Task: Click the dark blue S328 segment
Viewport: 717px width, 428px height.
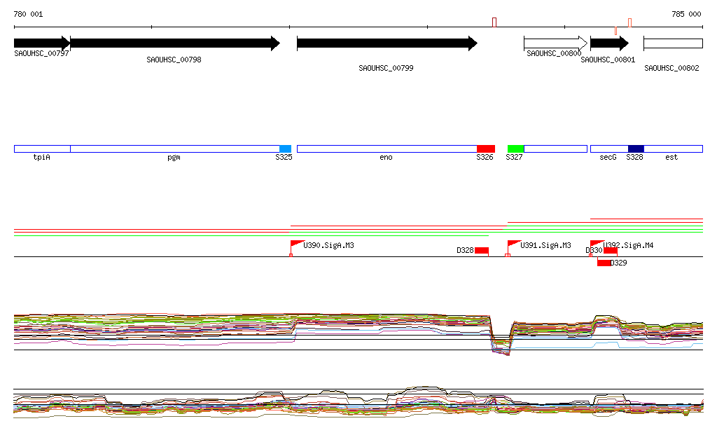Action: [636, 149]
